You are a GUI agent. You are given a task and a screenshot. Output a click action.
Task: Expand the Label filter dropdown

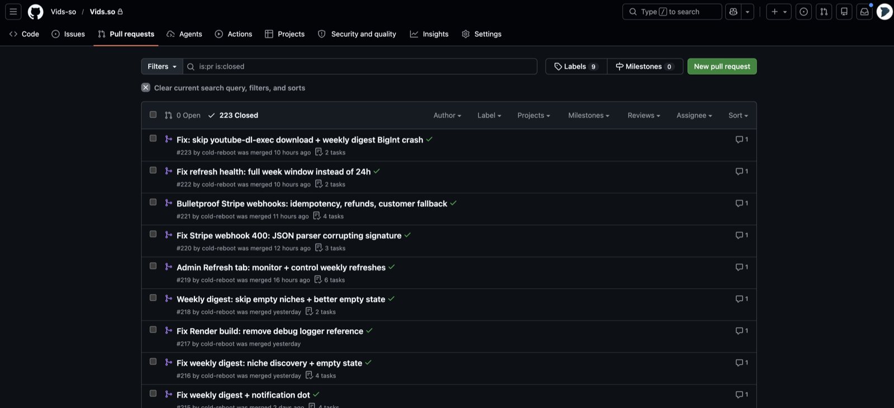pos(489,115)
